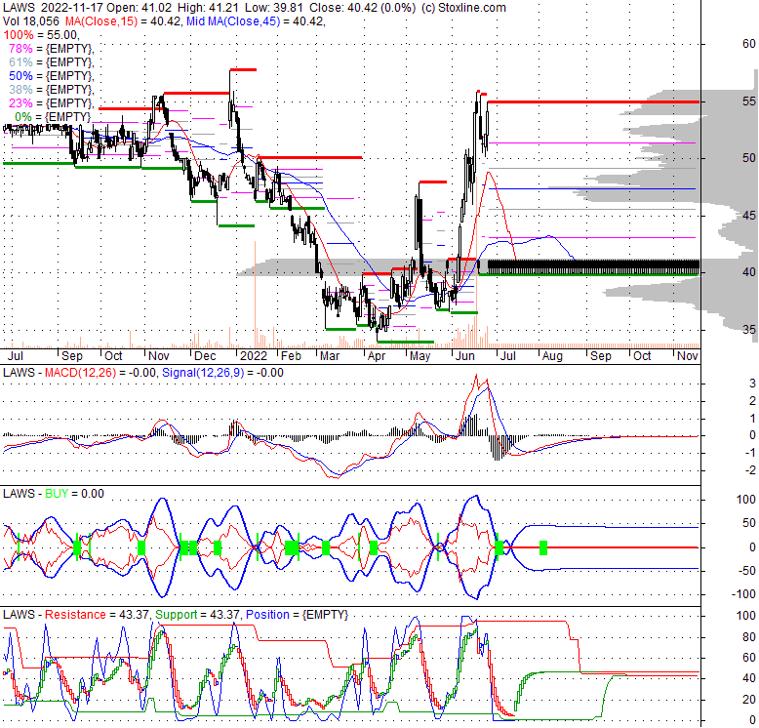
Task: Click the LAWS ticker header text
Action: (19, 8)
